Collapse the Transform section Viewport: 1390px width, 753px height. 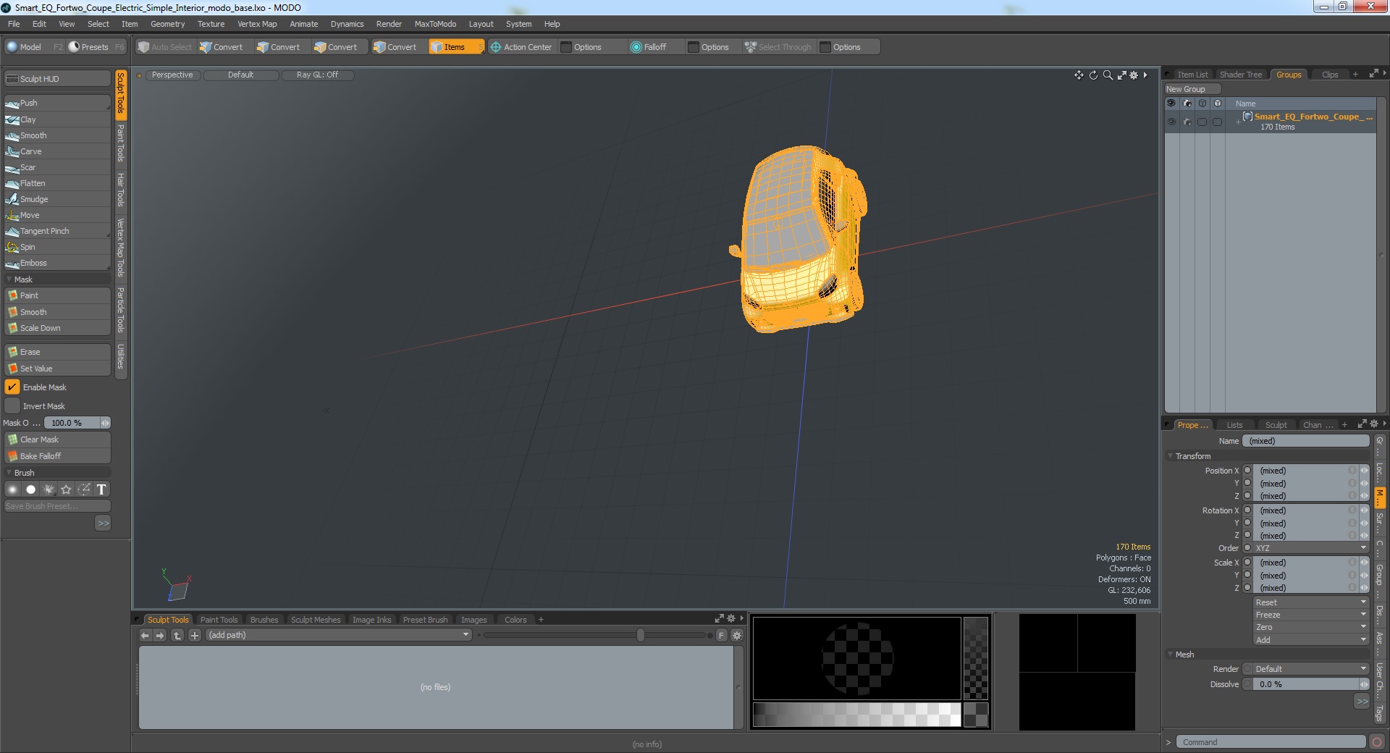(x=1171, y=456)
